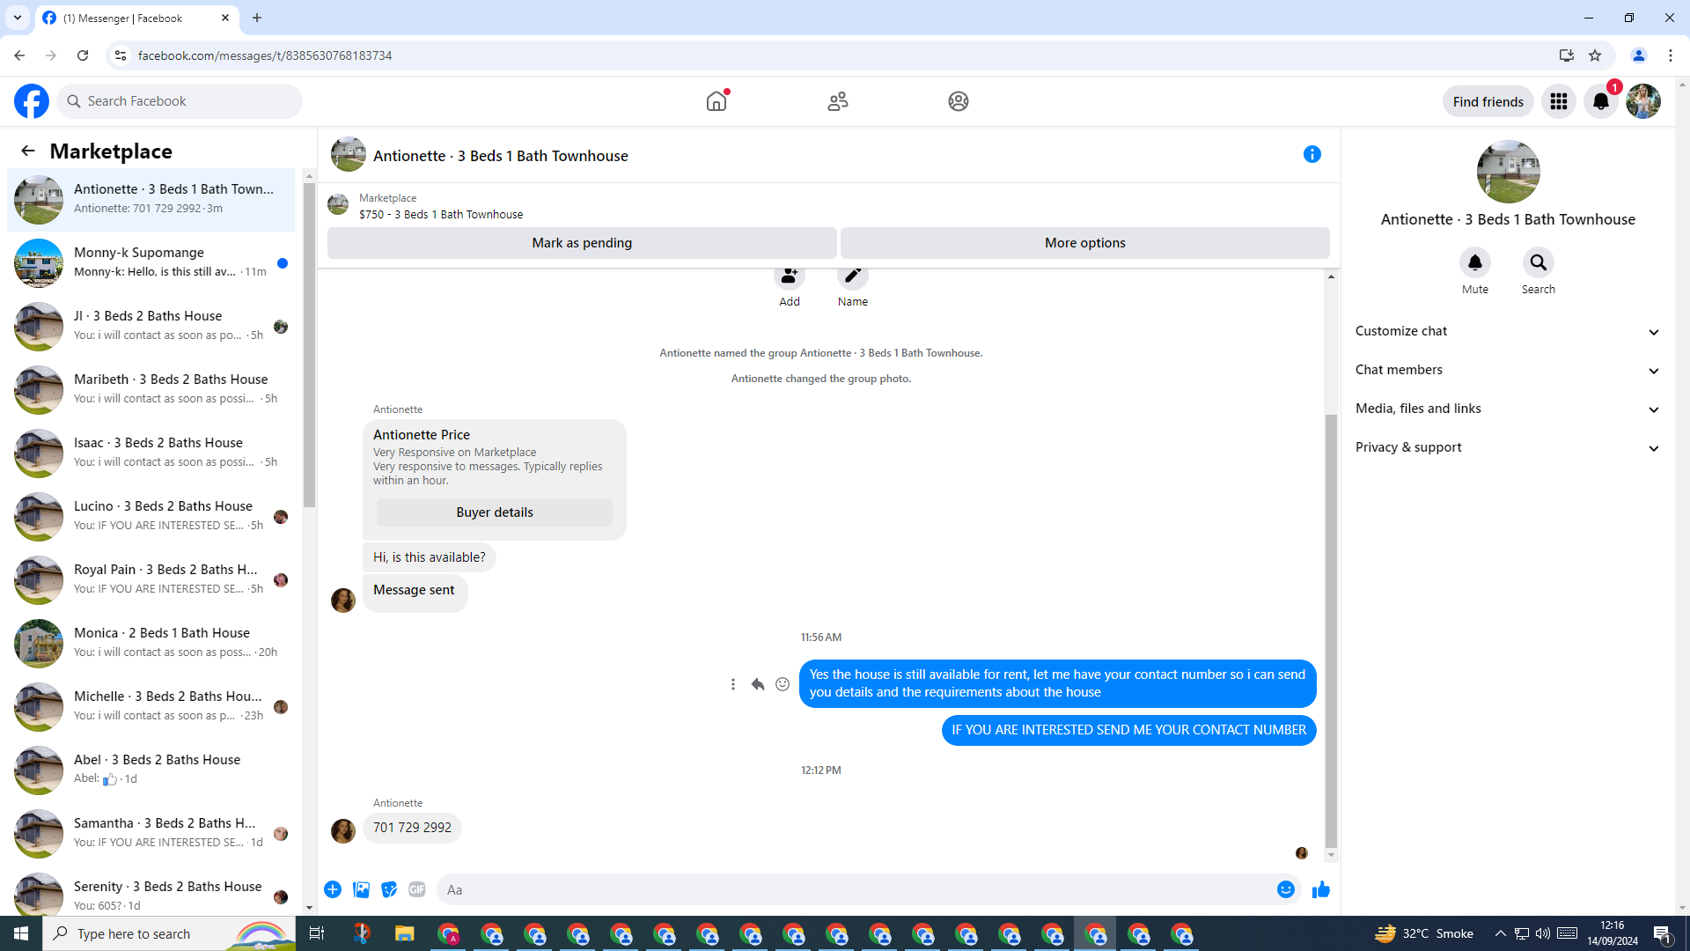Click the Add people icon
This screenshot has height=951, width=1690.
click(x=789, y=276)
